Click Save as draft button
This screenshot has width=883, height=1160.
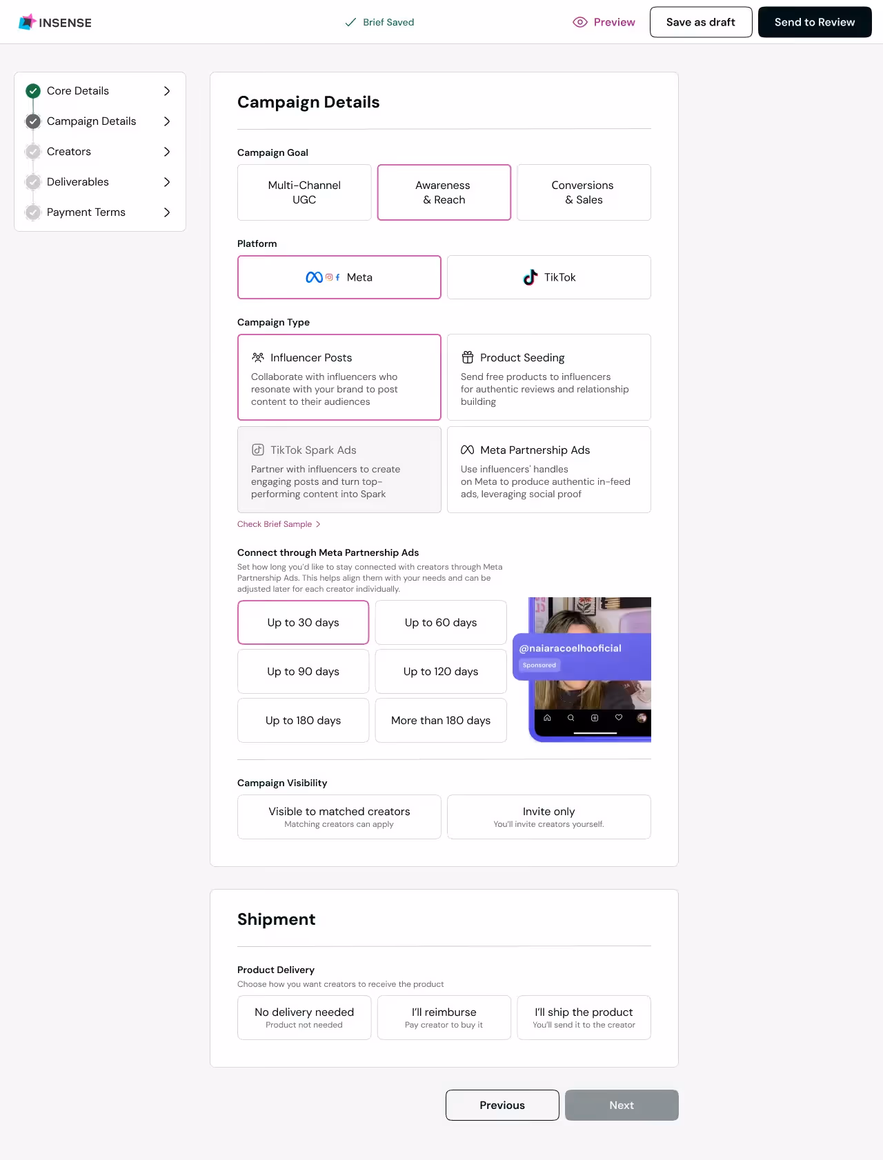click(701, 22)
